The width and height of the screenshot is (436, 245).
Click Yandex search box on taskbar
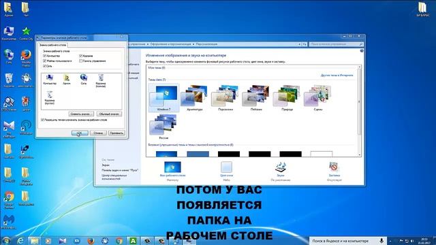click(x=344, y=241)
